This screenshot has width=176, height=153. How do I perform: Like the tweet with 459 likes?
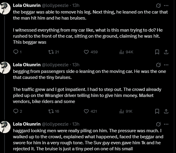(91, 52)
